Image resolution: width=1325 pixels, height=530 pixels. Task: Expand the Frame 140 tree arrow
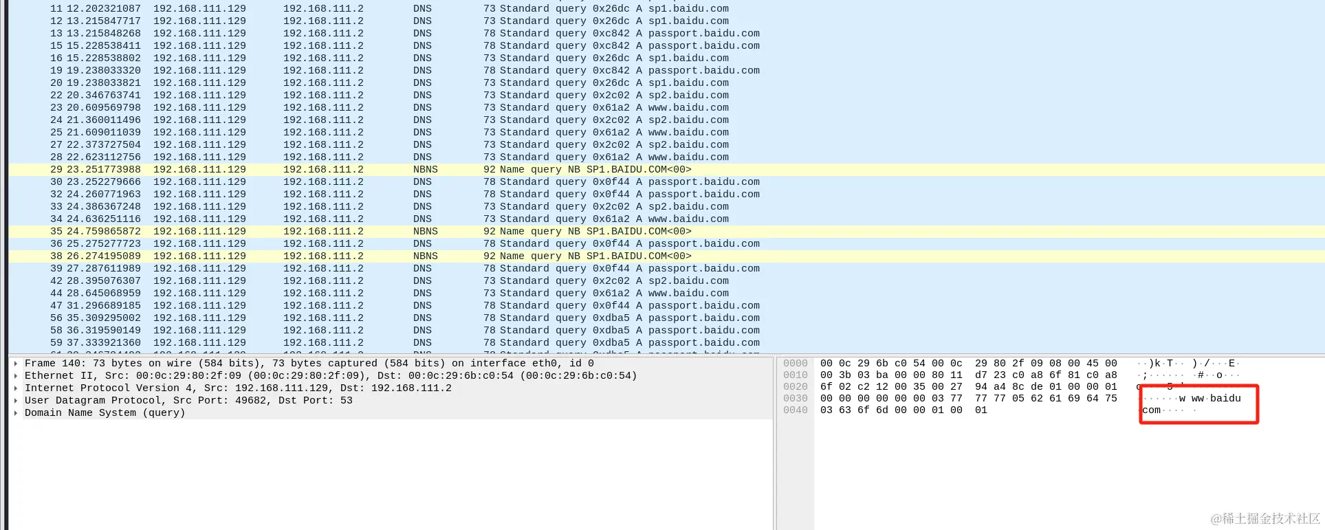point(16,364)
